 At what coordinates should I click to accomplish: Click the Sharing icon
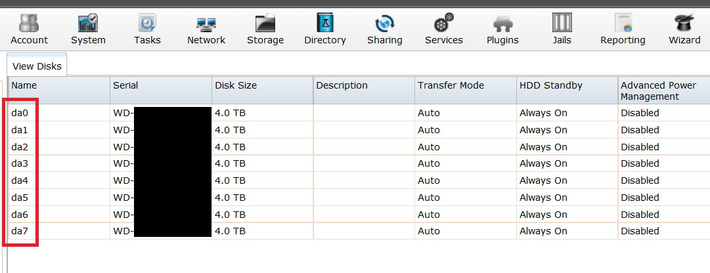[384, 24]
